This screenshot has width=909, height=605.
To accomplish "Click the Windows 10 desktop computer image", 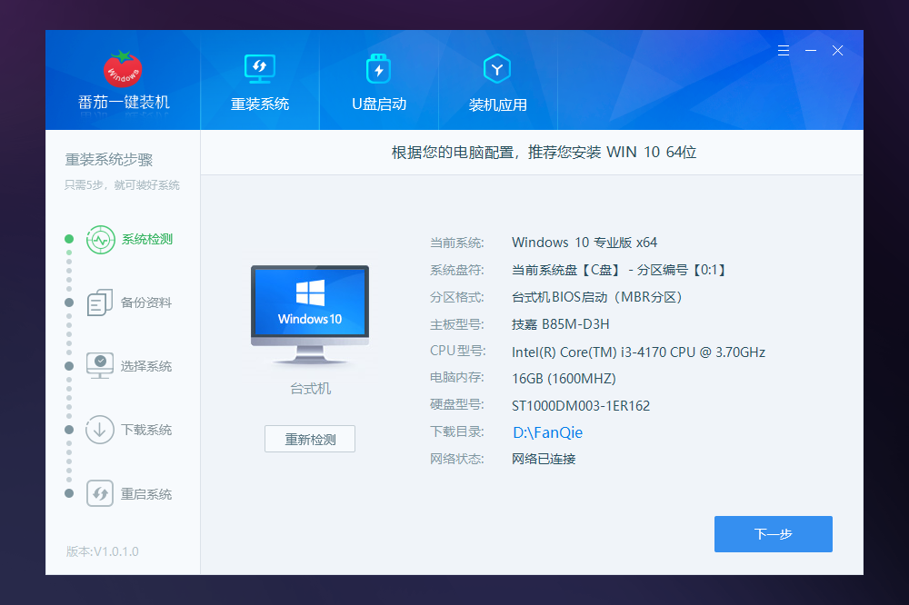I will tap(310, 315).
